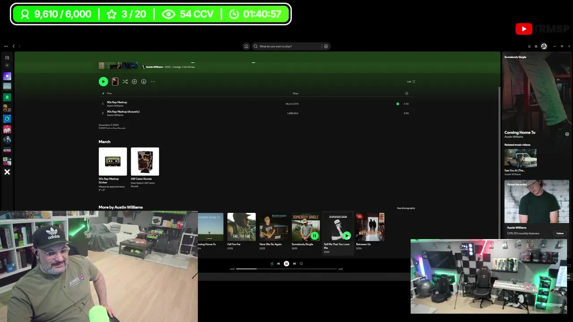Screen dimensions: 573x322
Task: Go to Spotify Home
Action: tap(246, 46)
